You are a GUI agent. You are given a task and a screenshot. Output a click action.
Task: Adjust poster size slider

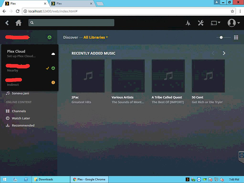223,37
